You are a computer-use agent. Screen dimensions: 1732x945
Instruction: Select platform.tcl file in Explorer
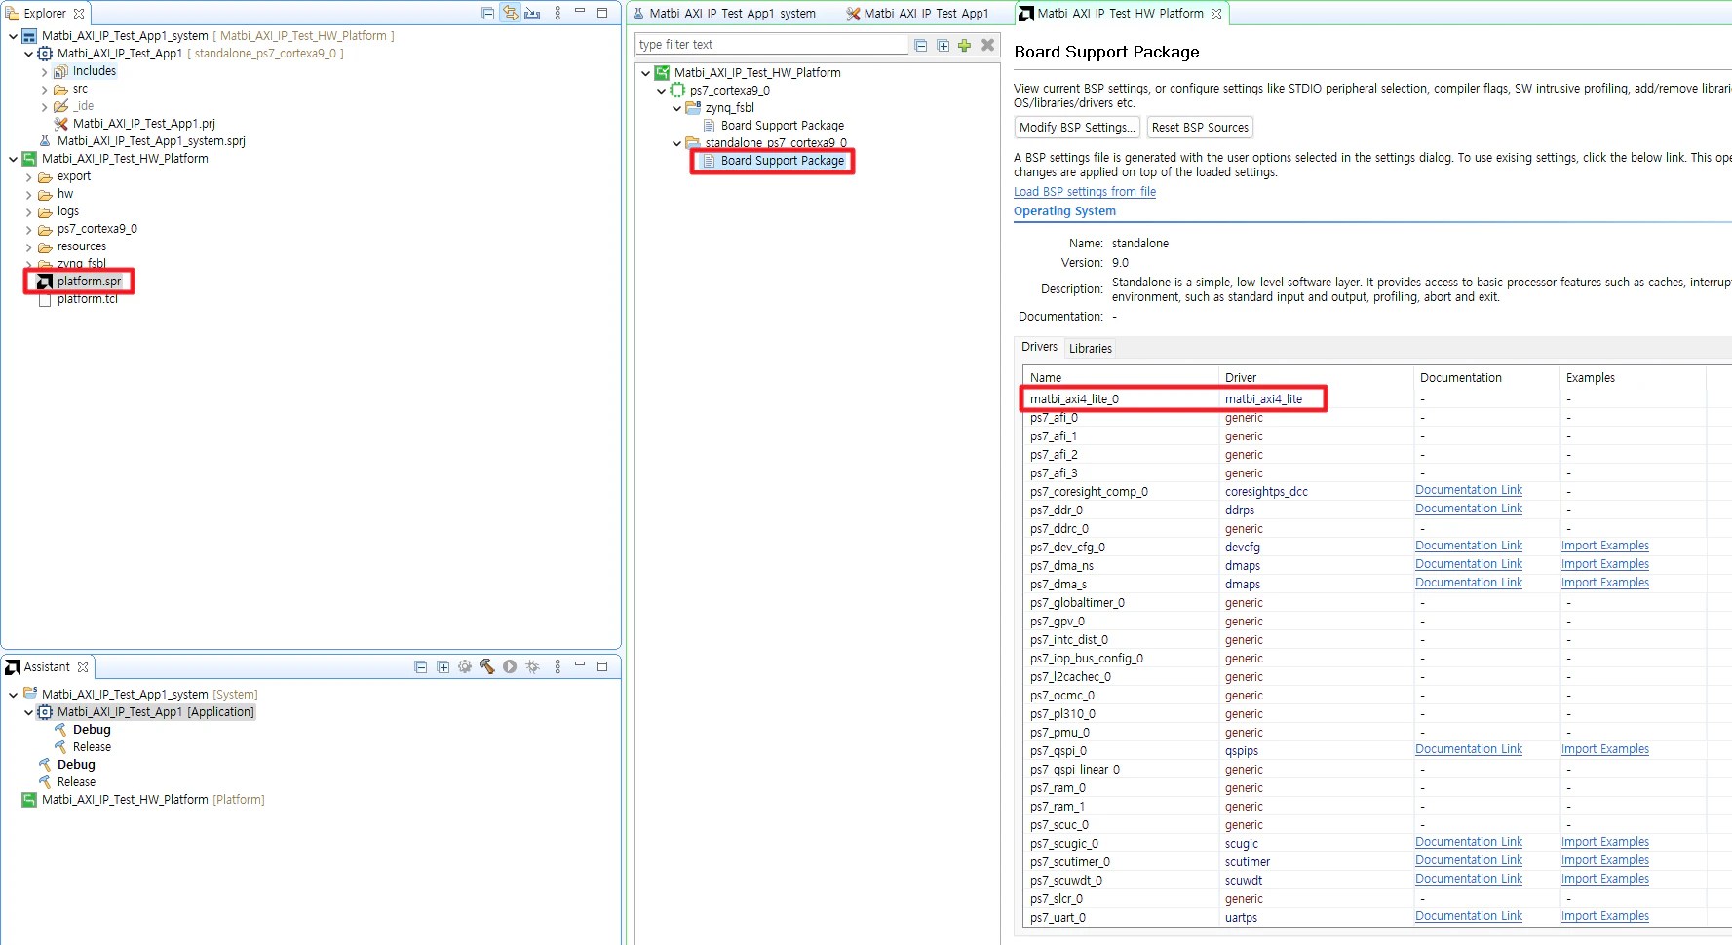tap(87, 299)
